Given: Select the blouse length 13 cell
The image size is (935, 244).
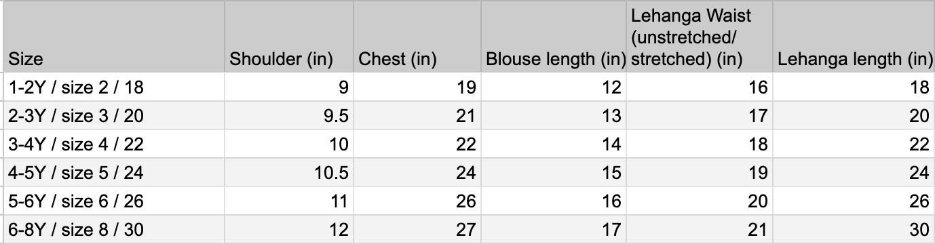Looking at the screenshot, I should coord(553,116).
